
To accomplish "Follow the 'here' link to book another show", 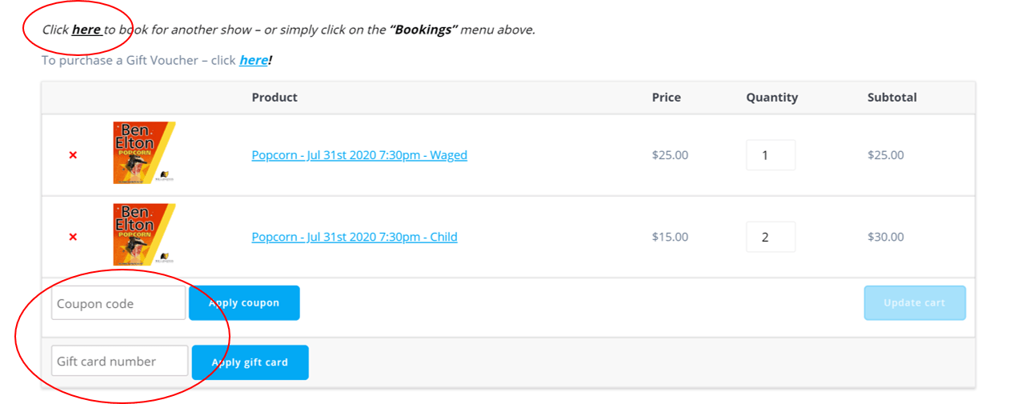I will (86, 30).
